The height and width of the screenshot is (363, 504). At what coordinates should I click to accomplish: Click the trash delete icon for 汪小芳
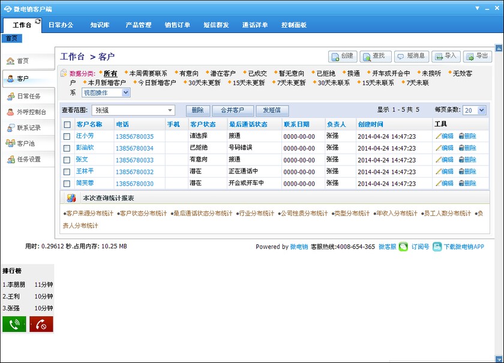pyautogui.click(x=461, y=136)
